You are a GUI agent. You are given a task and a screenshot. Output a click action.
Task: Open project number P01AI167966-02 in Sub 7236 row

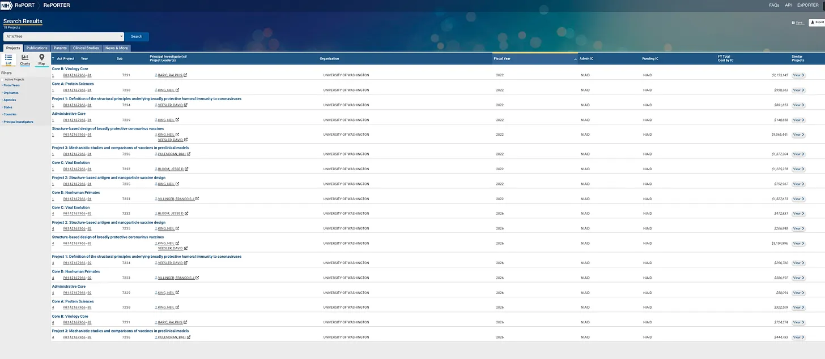coord(78,338)
